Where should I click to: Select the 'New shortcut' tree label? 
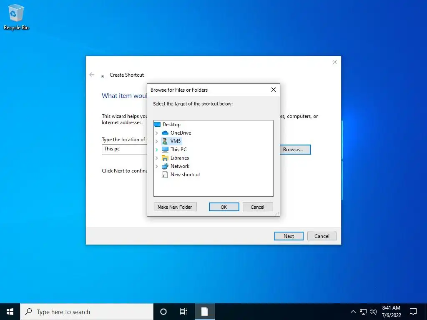point(186,175)
